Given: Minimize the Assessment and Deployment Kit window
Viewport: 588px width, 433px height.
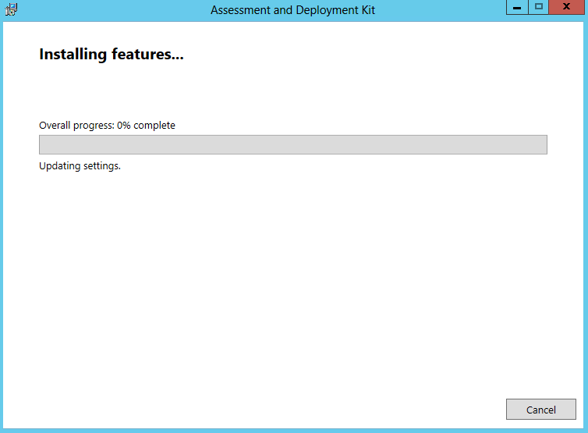Looking at the screenshot, I should click(517, 7).
